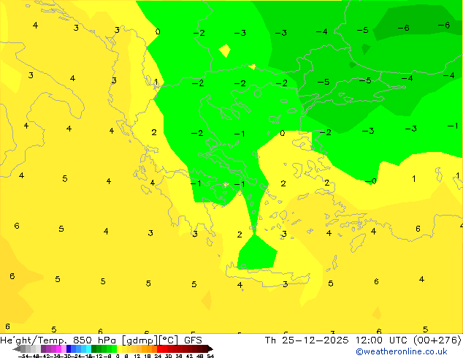This screenshot has height=358, width=463.
Task: Pick the bright red legend swatch above 24
Action: point(160,349)
